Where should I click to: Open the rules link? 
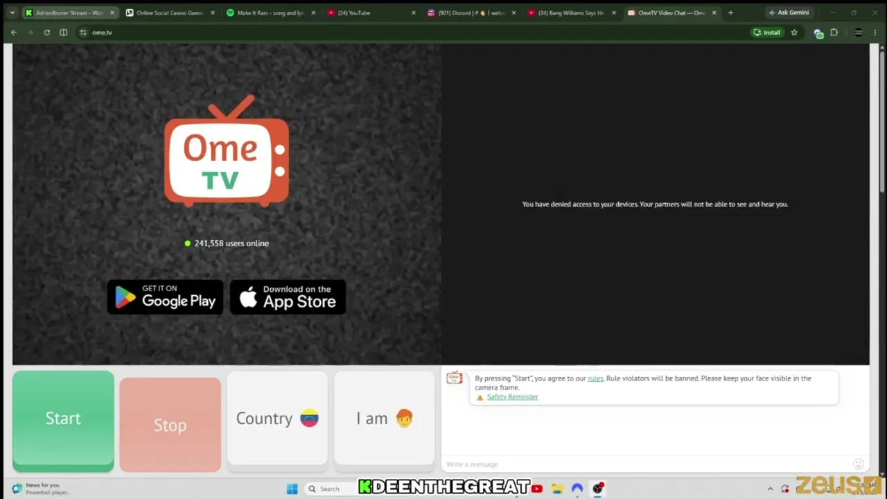click(595, 378)
